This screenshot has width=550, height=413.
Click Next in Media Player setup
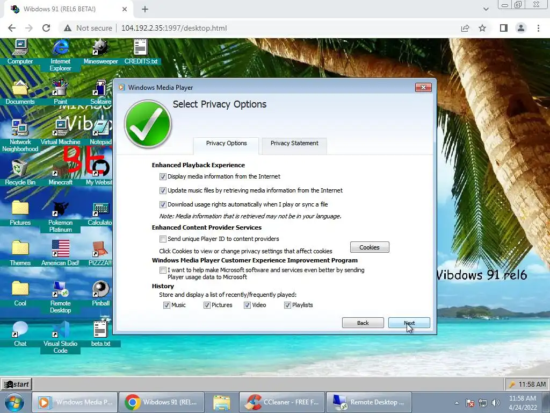coord(409,323)
